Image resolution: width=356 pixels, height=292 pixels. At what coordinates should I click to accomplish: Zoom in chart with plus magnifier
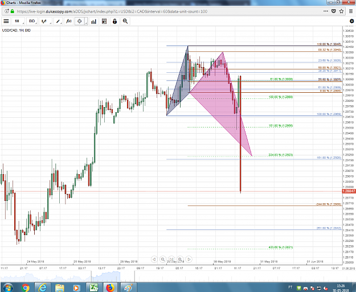[180, 259]
